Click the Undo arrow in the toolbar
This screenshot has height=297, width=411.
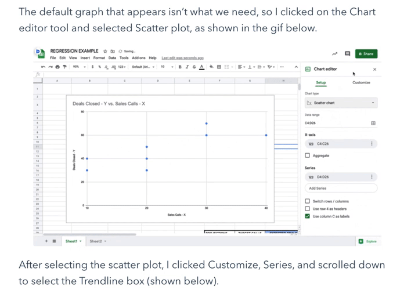pos(44,67)
